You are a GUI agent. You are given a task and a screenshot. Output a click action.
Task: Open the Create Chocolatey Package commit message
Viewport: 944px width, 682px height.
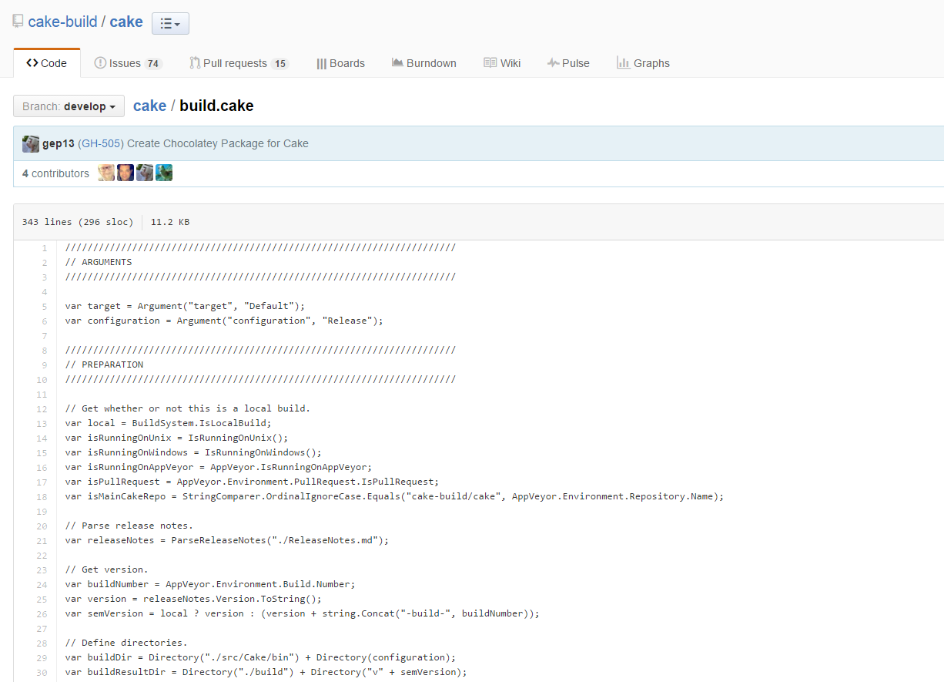218,143
